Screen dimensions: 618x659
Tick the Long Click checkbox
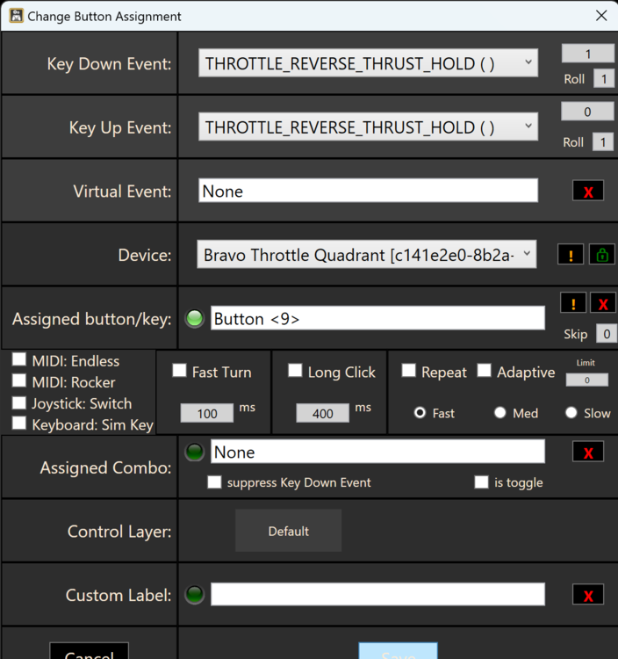click(296, 372)
